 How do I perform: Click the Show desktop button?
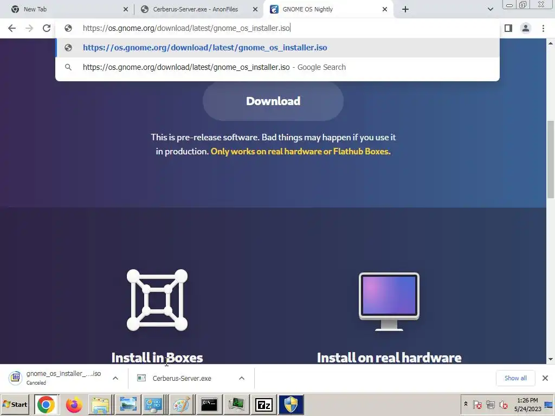click(x=550, y=404)
